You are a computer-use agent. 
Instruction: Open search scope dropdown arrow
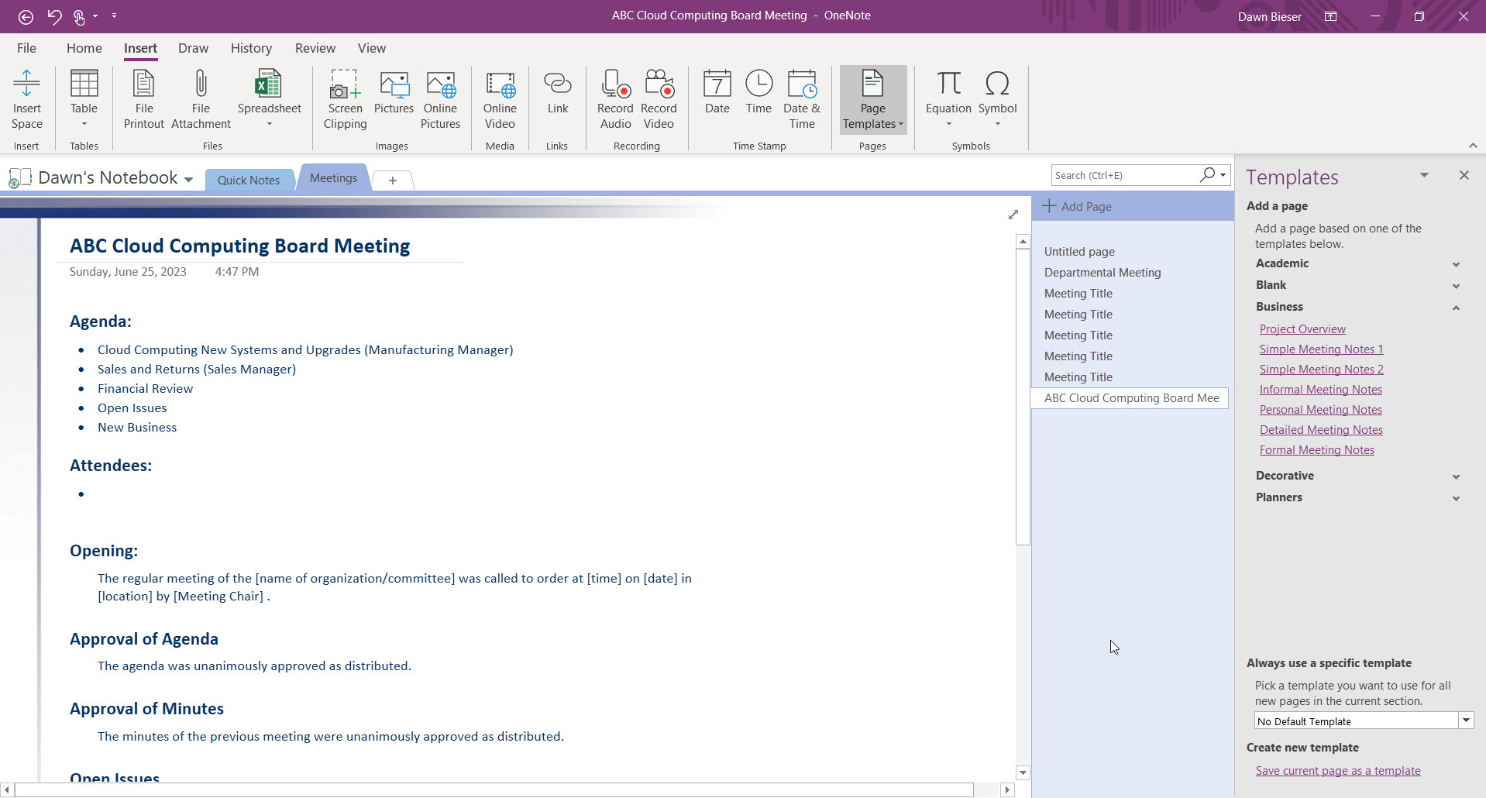(1223, 175)
